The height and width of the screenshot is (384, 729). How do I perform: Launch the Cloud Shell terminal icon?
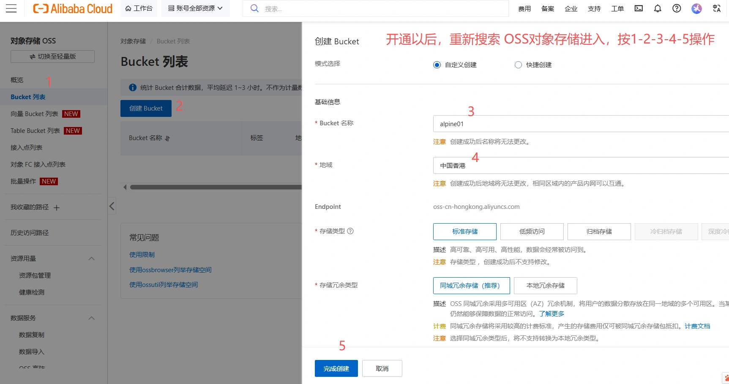(x=639, y=8)
